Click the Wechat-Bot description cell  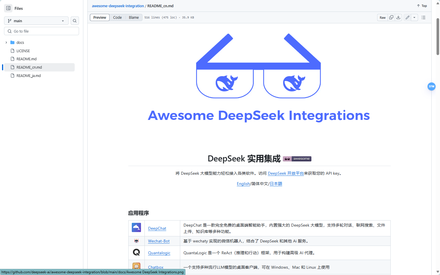[285, 241]
